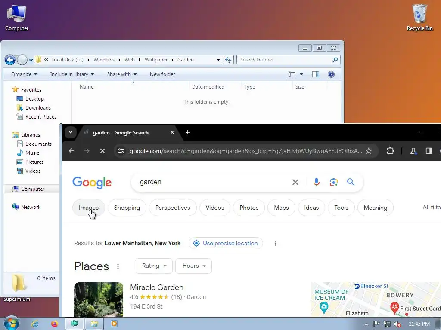Select Favorites in navigation pane
This screenshot has height=330, width=441.
27,90
